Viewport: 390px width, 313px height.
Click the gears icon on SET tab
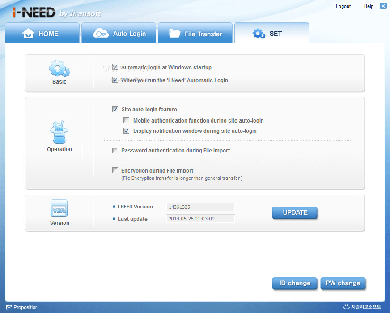(259, 34)
